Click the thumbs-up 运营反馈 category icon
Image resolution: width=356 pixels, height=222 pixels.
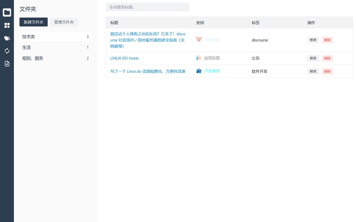199,58
